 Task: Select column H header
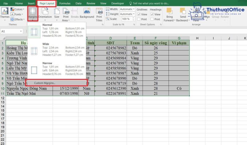[x=197, y=38]
